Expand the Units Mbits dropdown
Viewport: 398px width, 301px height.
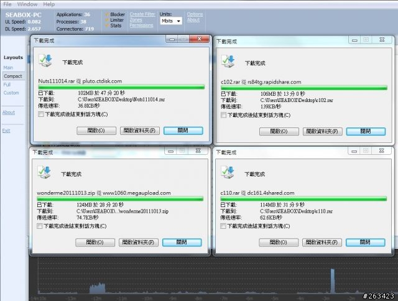171,21
